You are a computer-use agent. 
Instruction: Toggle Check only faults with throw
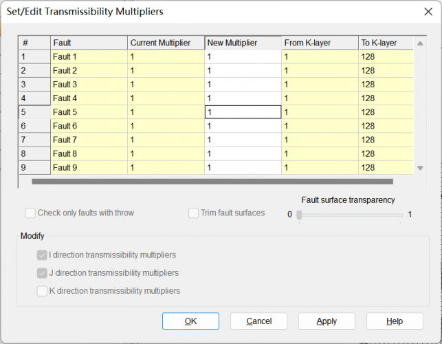pos(30,213)
